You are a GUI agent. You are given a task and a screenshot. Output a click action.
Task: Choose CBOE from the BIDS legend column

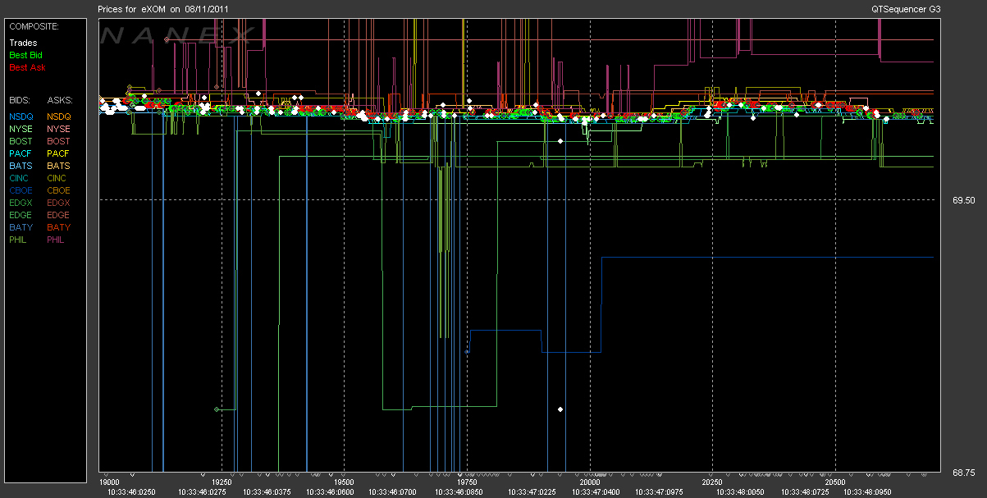pos(21,190)
